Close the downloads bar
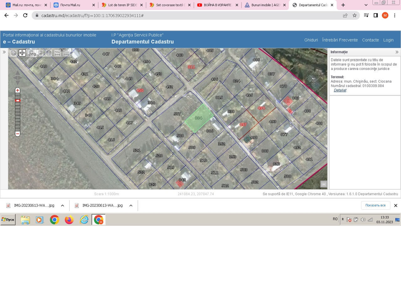 coord(395,206)
